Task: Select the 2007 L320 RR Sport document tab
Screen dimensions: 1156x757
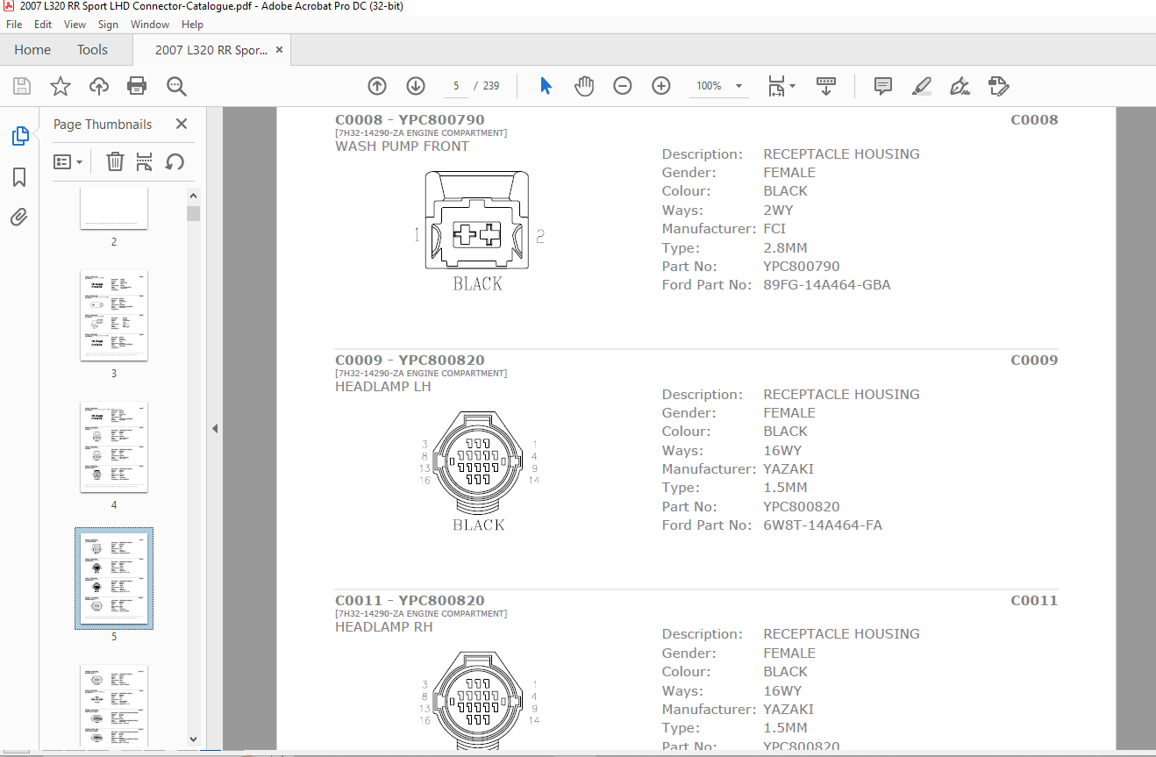Action: (211, 50)
